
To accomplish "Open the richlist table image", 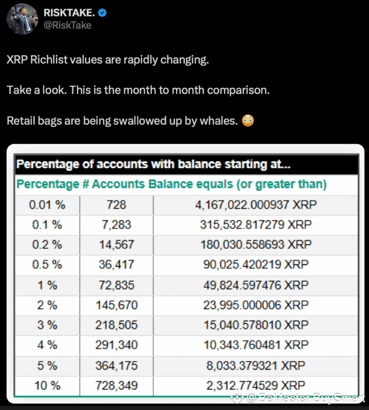I will point(186,274).
